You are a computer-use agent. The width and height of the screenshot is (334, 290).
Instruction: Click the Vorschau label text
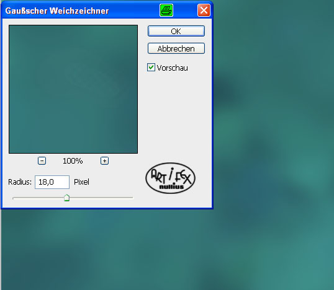[173, 68]
